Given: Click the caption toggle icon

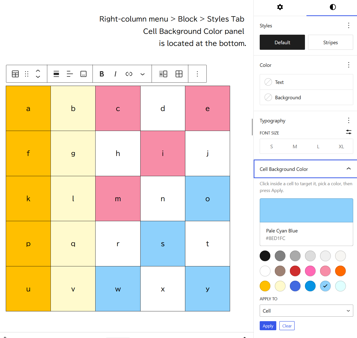Looking at the screenshot, I should (x=83, y=74).
